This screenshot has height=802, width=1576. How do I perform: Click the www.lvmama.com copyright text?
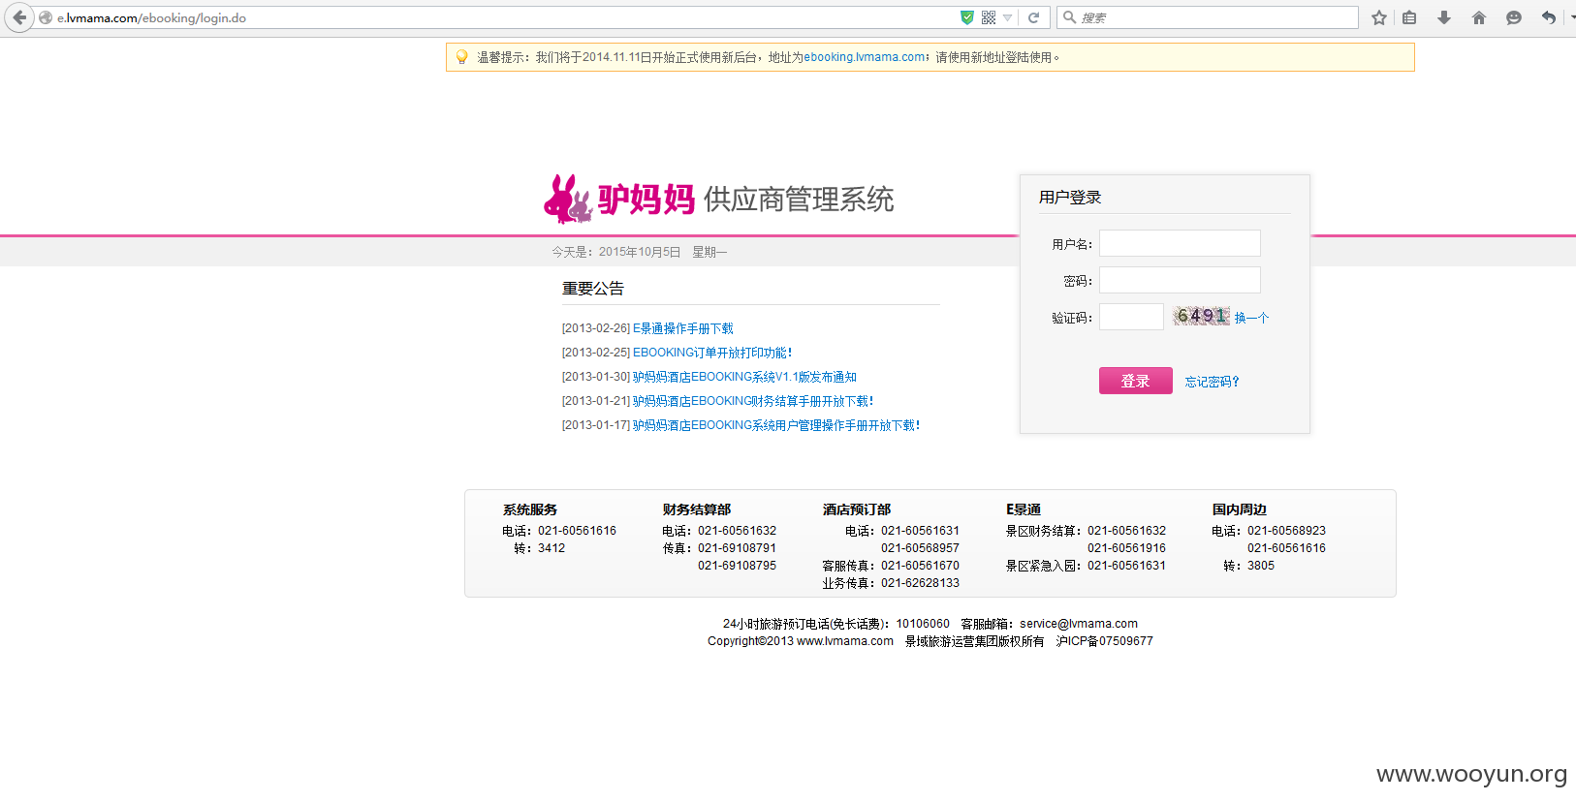(845, 641)
